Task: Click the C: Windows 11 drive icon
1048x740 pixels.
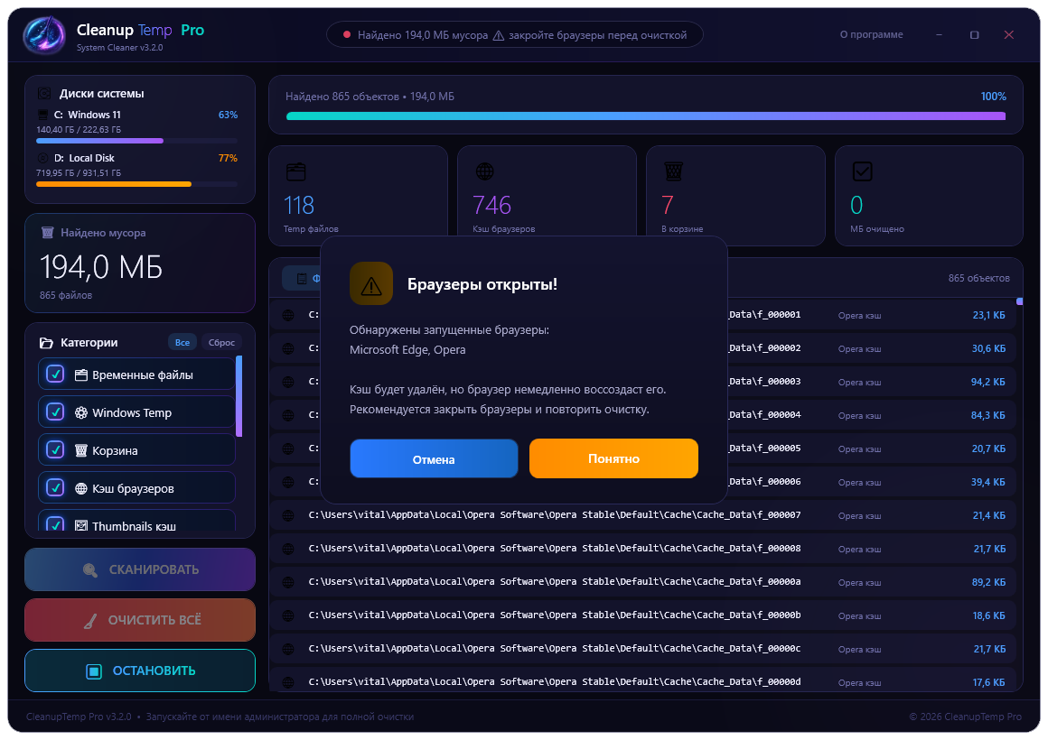Action: tap(42, 115)
